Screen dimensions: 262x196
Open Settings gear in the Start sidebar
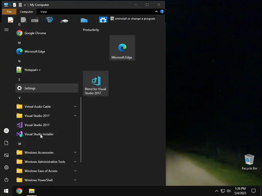coord(6,167)
